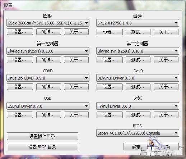The width and height of the screenshot is (186, 159).
Task: Open the 图形 GSdx plugin dropdown
Action: [x=48, y=23]
